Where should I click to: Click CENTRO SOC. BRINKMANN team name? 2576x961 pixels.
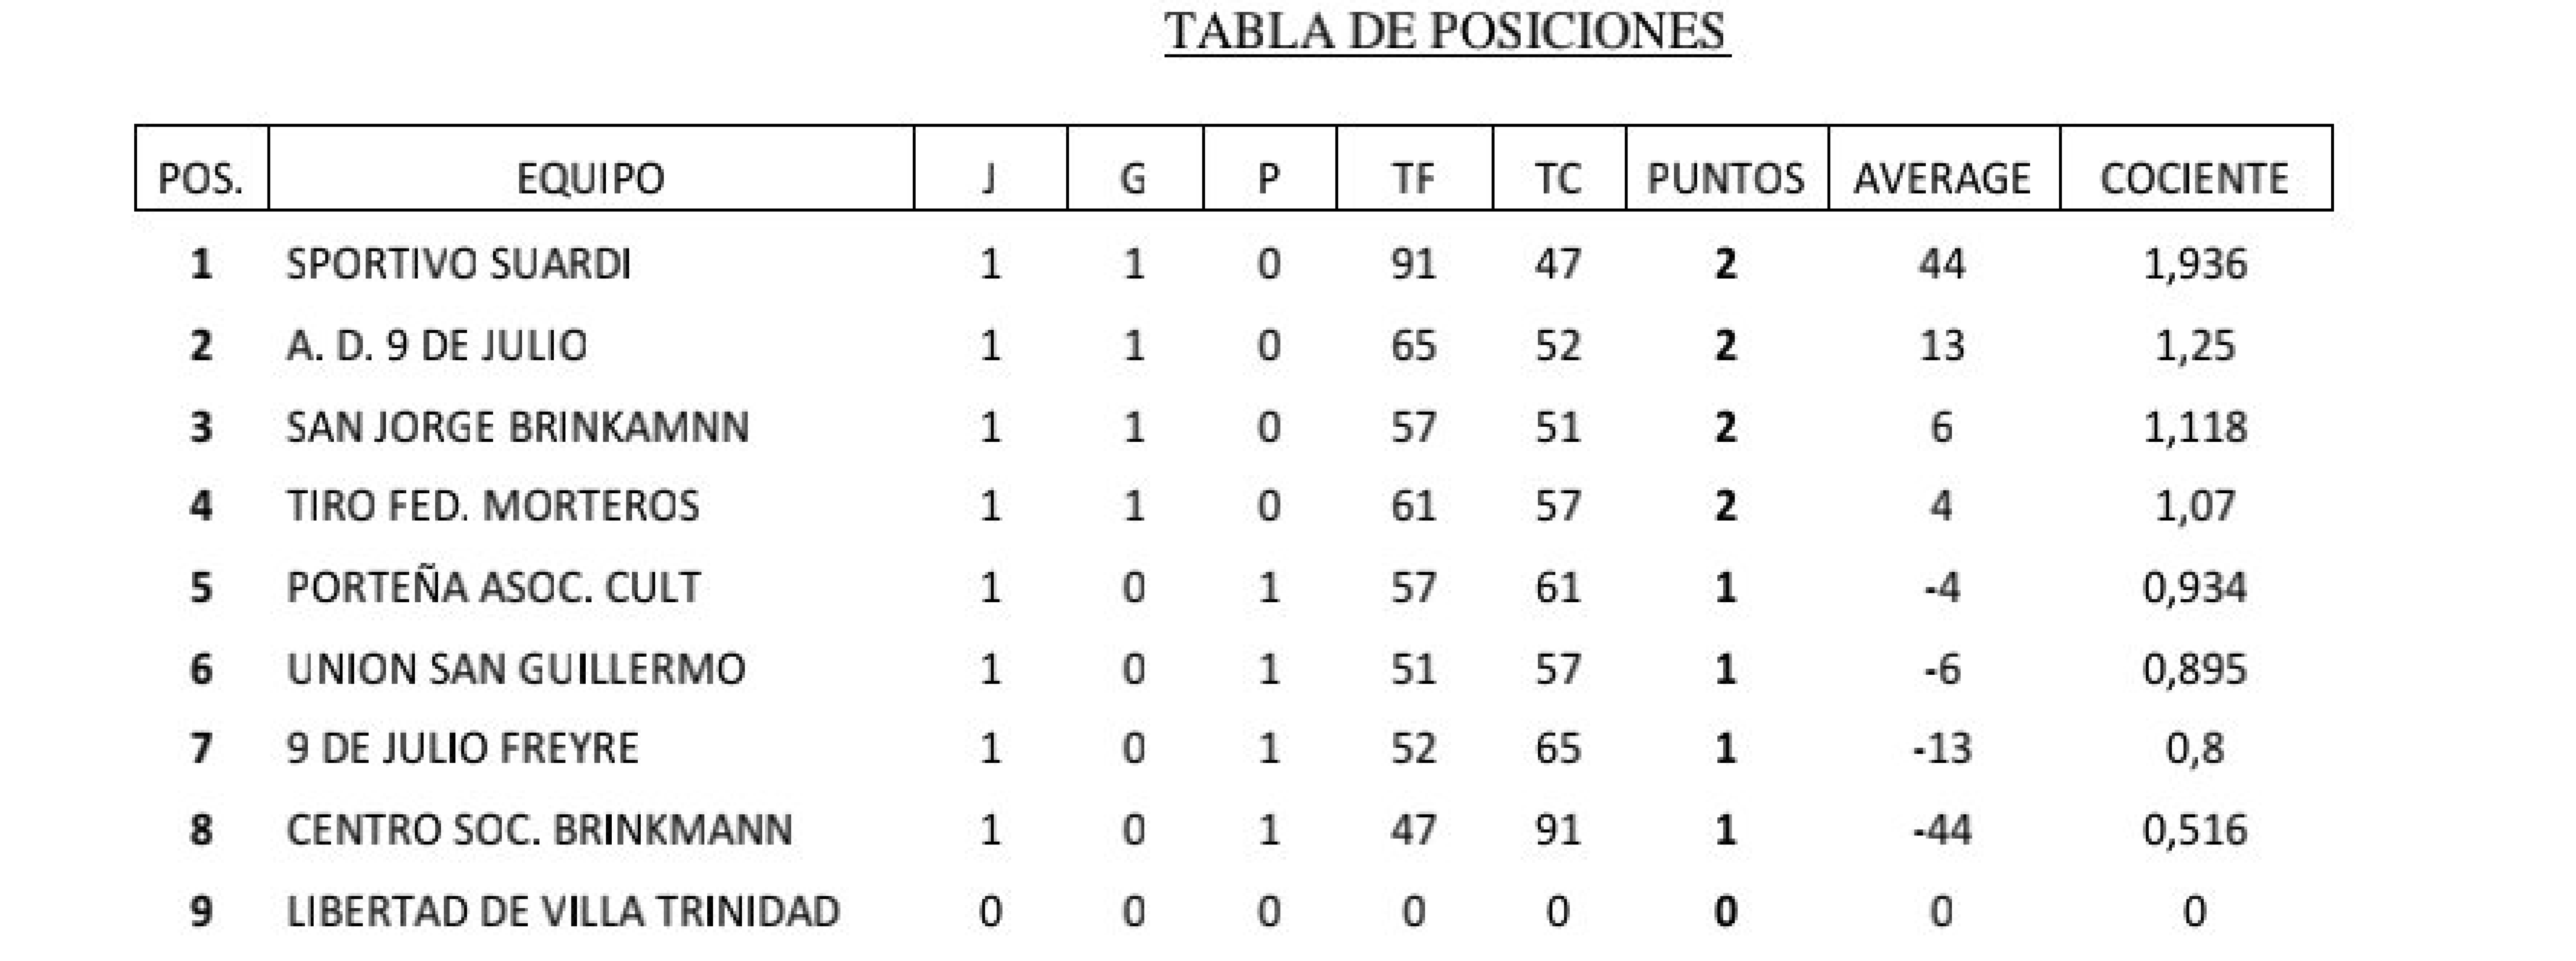tap(539, 830)
